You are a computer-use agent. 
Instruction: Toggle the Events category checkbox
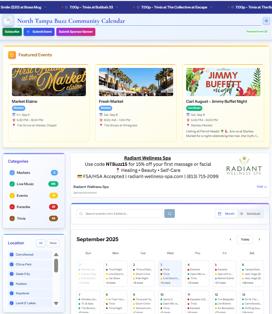tap(12, 195)
